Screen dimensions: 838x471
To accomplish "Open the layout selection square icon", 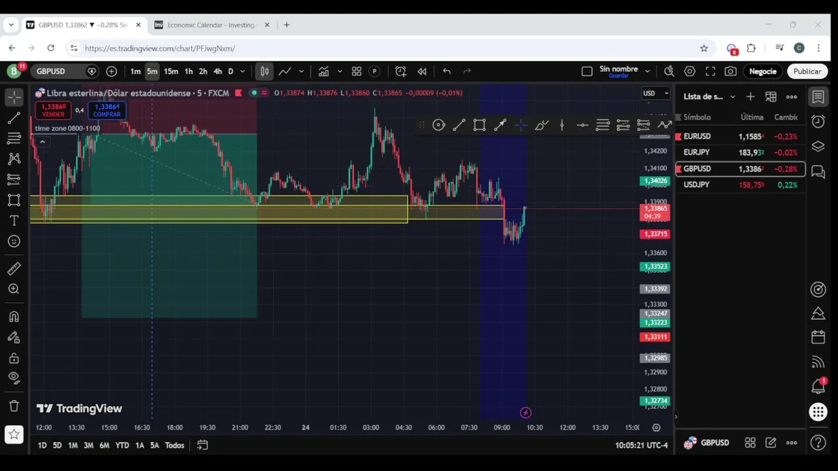I will click(587, 71).
